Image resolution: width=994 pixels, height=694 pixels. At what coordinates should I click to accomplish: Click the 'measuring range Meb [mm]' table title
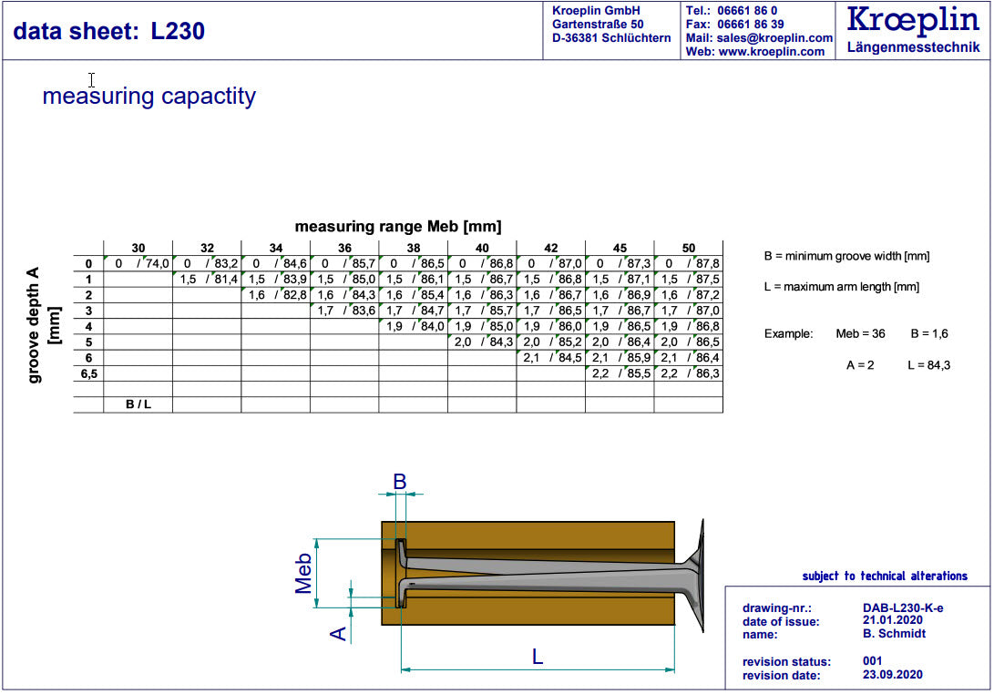tap(397, 226)
